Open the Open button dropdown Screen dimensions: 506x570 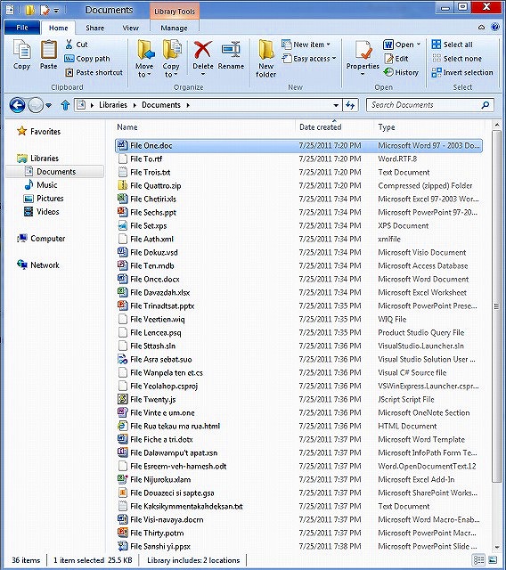[x=419, y=45]
